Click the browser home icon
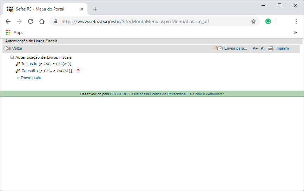304x191 pixels. pyautogui.click(x=42, y=21)
